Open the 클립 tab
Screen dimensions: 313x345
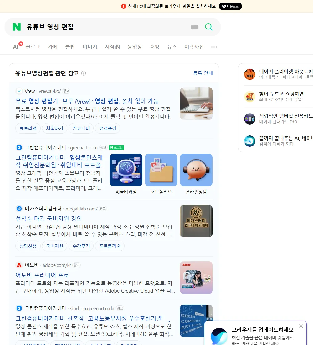tap(70, 47)
